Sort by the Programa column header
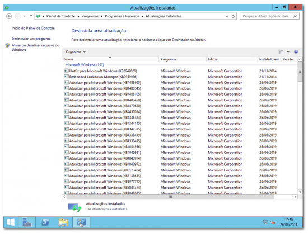Screen dimensions: 308x234 [x=183, y=59]
